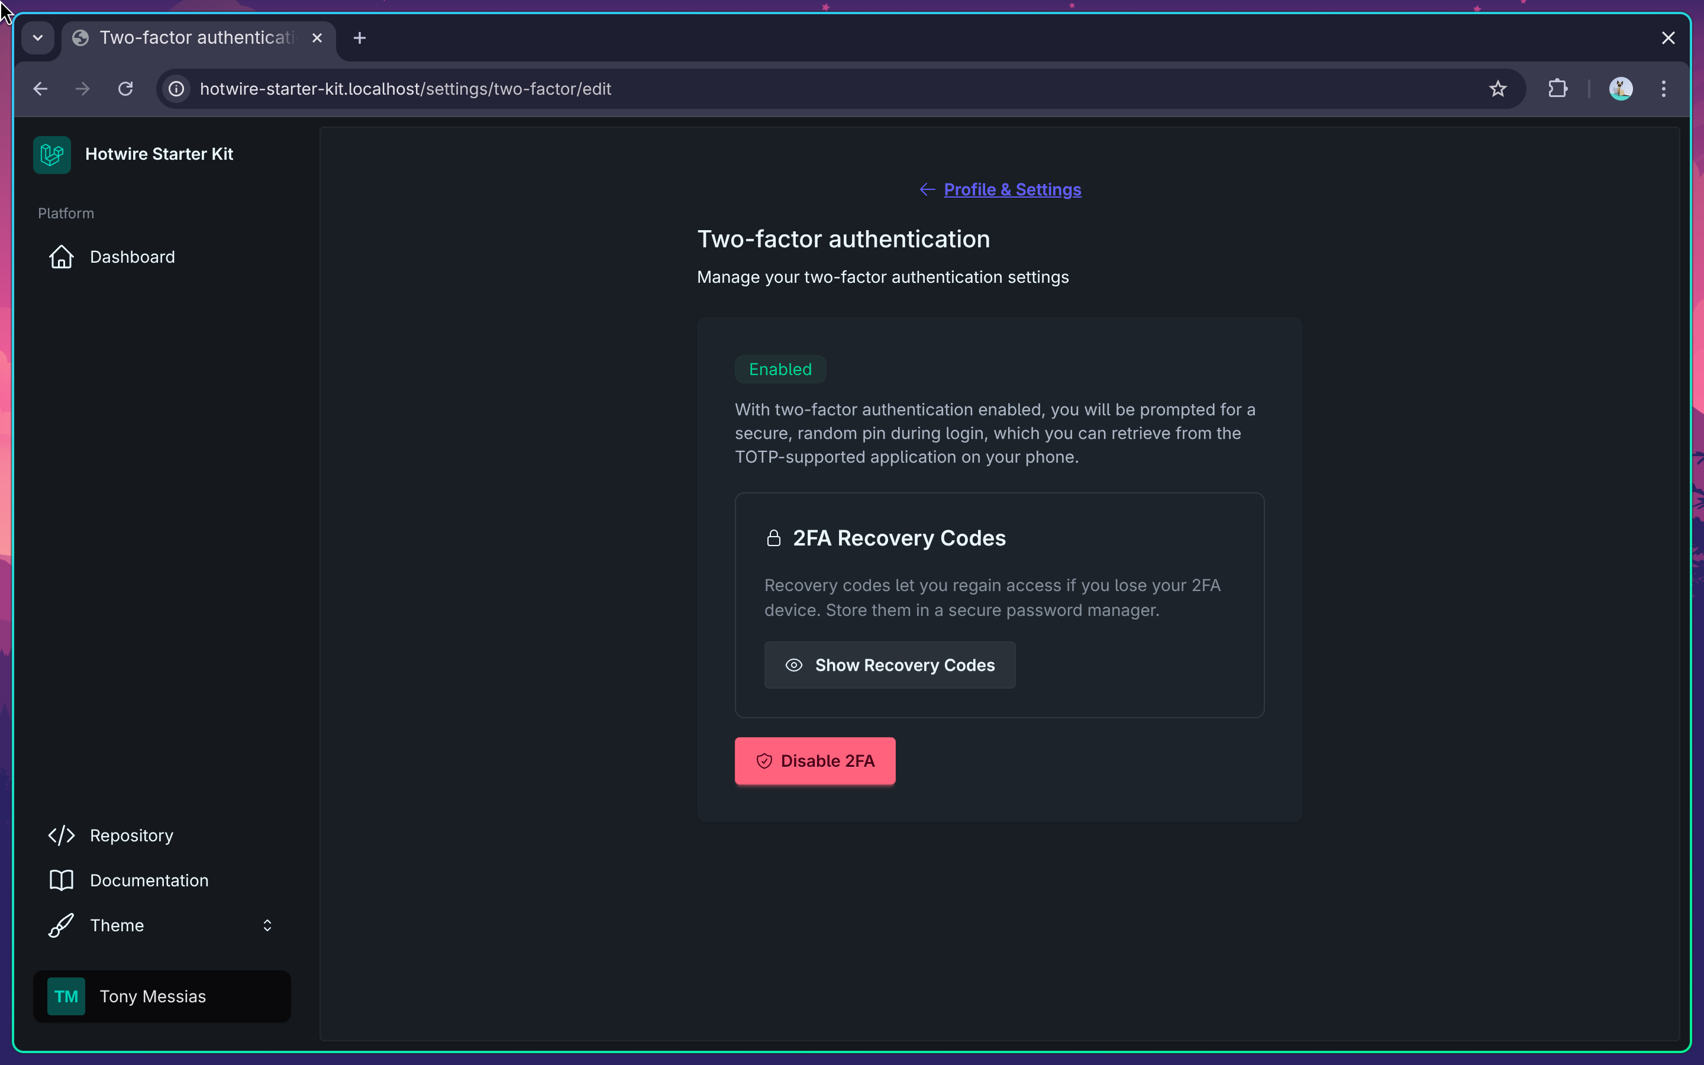Open the tab search dropdown arrow
The width and height of the screenshot is (1704, 1065).
pyautogui.click(x=38, y=38)
